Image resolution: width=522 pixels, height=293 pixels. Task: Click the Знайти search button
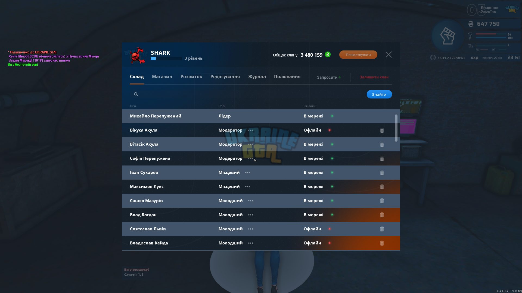tap(379, 94)
